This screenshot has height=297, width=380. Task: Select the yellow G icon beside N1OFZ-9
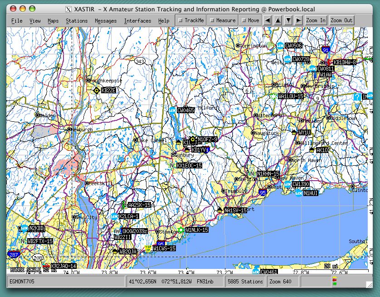pos(193,139)
